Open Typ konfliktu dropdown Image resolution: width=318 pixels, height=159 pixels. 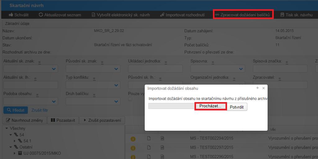pos(93,85)
